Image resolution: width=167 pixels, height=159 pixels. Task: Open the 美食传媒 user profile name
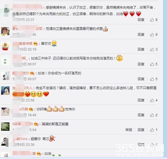pos(22,44)
